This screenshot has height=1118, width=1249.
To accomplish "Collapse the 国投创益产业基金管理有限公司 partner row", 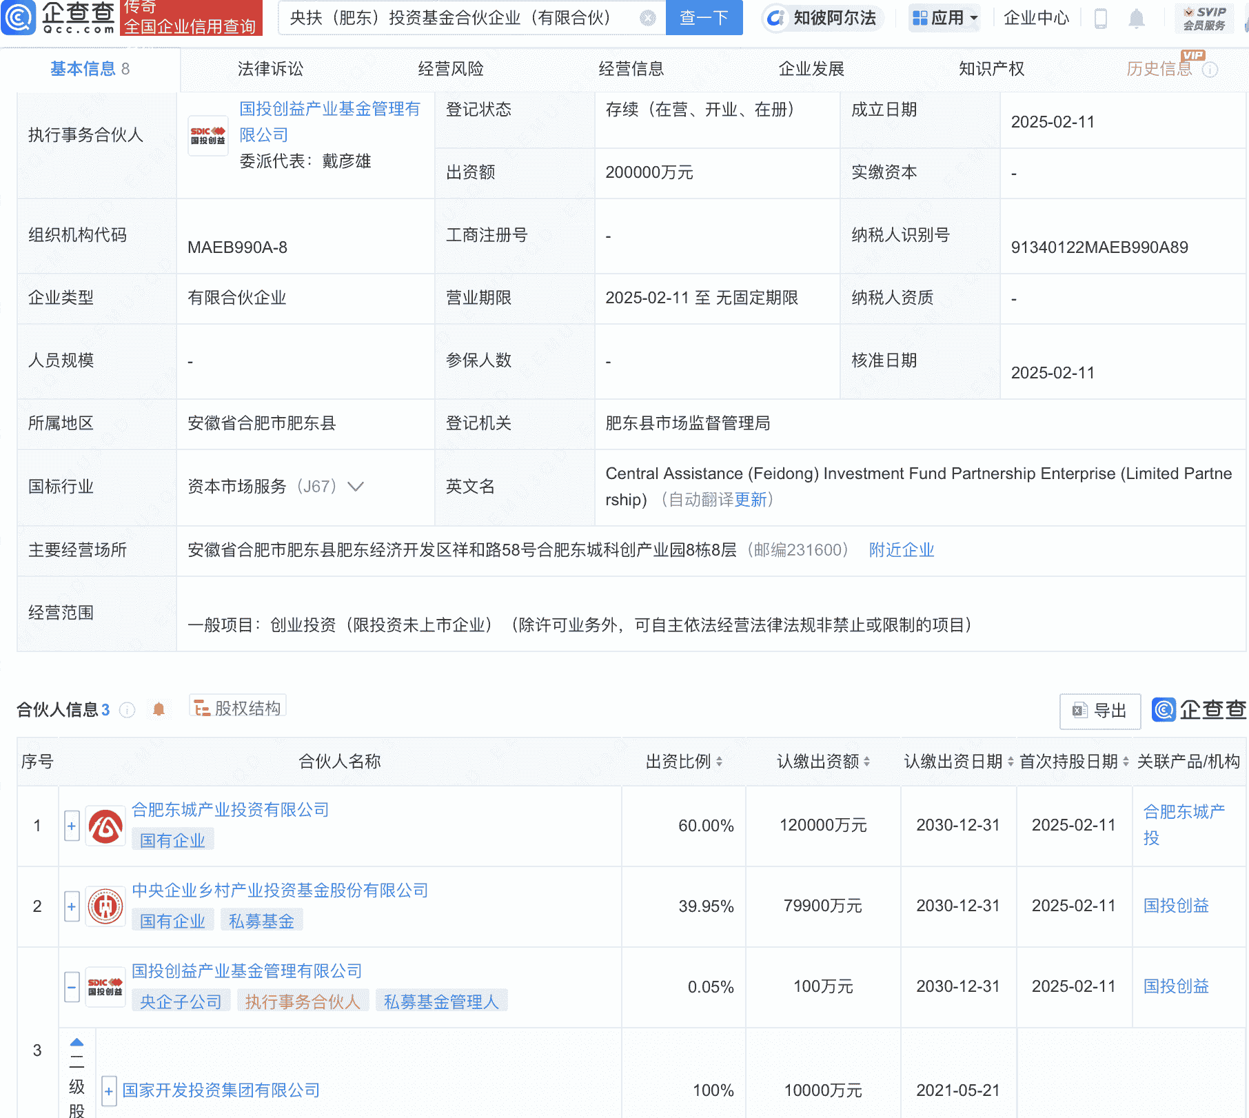I will 72,987.
